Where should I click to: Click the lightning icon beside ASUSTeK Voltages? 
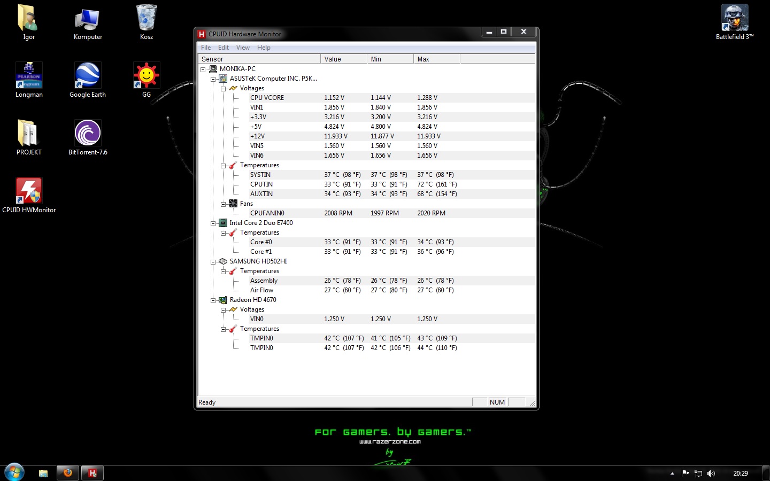pos(233,88)
